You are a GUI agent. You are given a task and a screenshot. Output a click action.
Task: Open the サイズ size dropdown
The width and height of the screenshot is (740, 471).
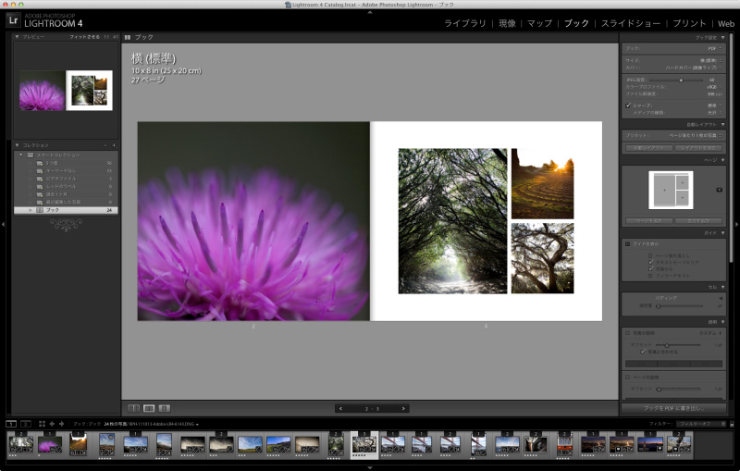[x=710, y=60]
